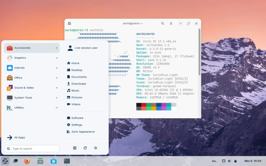The image size is (266, 166).
Task: Click the Terminal icon in the taskbar
Action: pos(67,161)
